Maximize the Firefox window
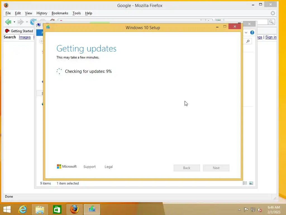 coord(261,4)
